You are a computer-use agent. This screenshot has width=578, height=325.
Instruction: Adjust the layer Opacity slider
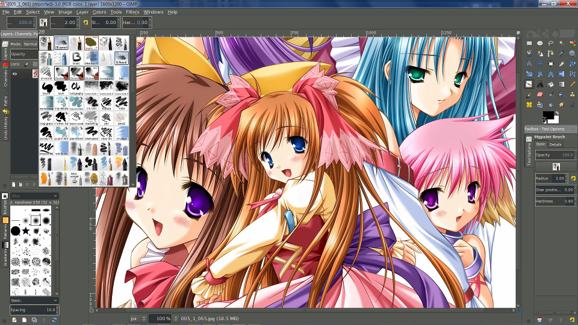[x=24, y=54]
